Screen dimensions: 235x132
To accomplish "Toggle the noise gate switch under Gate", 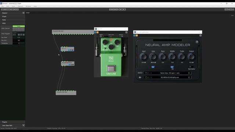I will (153, 67).
